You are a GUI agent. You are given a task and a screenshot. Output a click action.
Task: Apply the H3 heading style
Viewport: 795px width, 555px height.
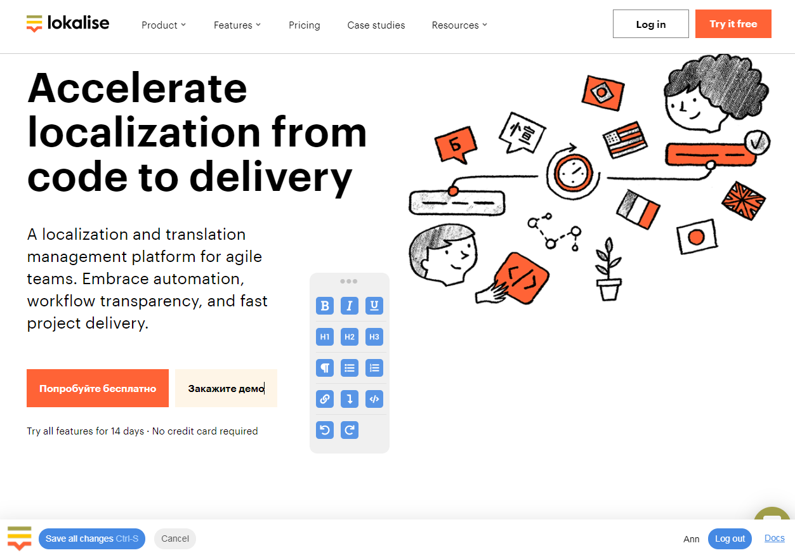click(x=374, y=336)
